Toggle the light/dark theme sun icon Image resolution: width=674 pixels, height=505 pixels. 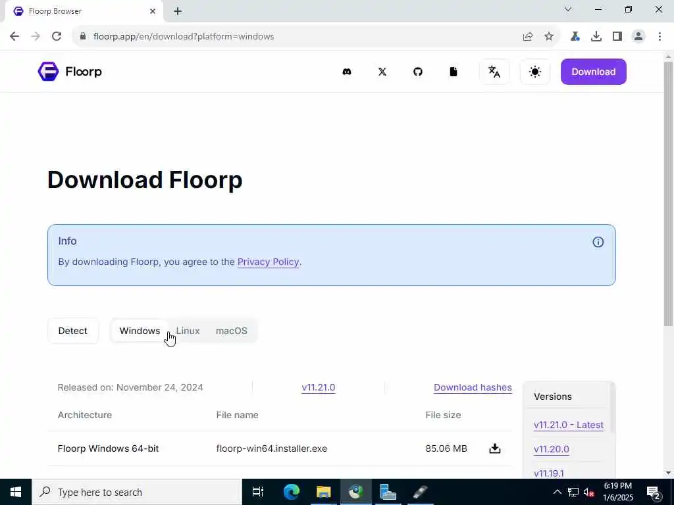[x=535, y=72]
